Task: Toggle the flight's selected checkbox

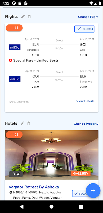Action: pyautogui.click(x=84, y=29)
